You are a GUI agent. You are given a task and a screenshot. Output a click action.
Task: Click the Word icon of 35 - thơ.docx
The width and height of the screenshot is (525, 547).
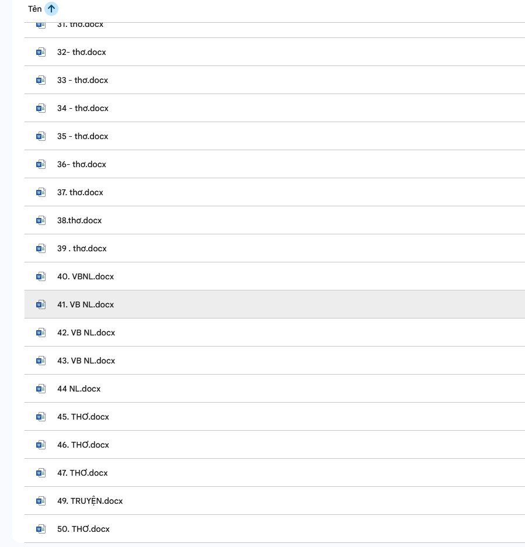[x=41, y=136]
